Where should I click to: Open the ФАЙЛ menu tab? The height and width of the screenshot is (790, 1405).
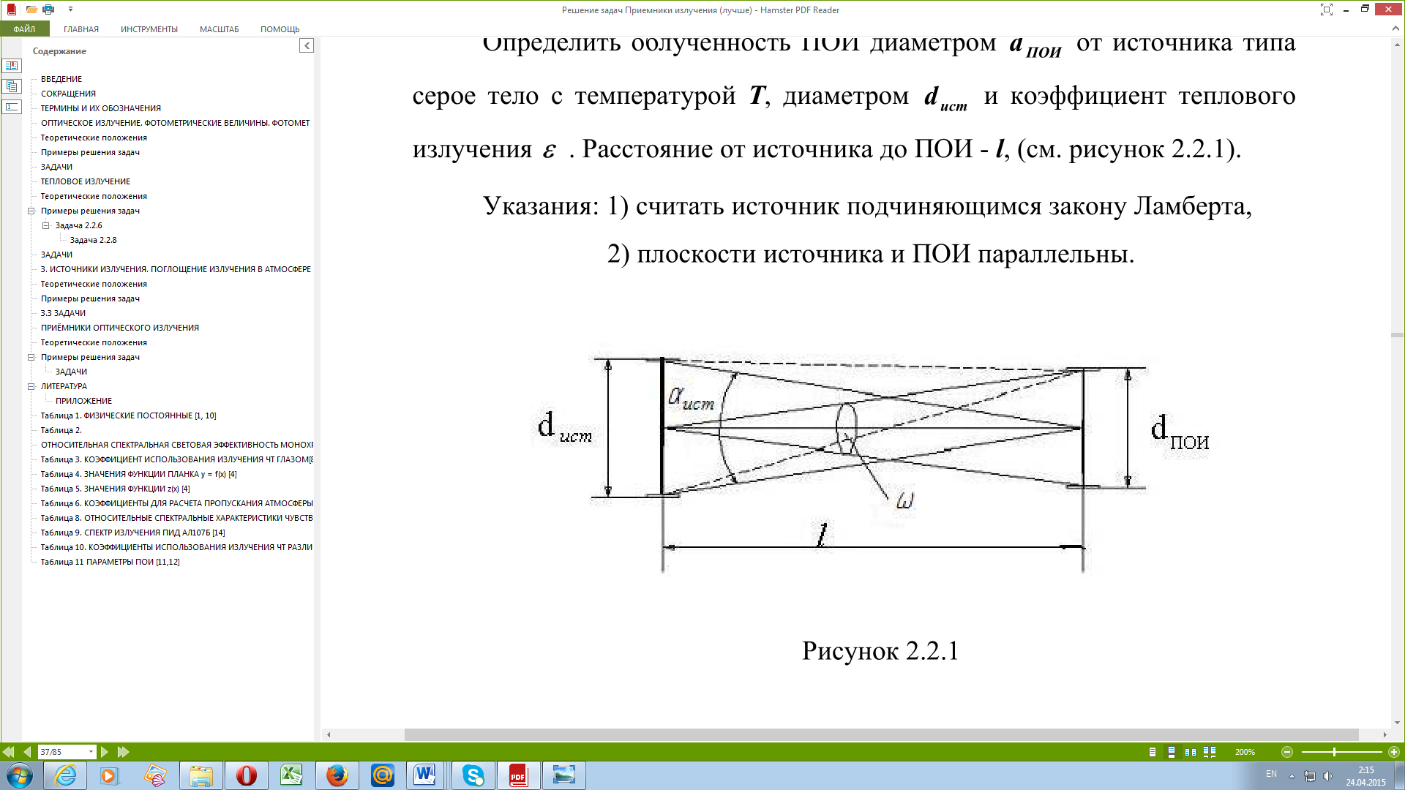(x=24, y=29)
